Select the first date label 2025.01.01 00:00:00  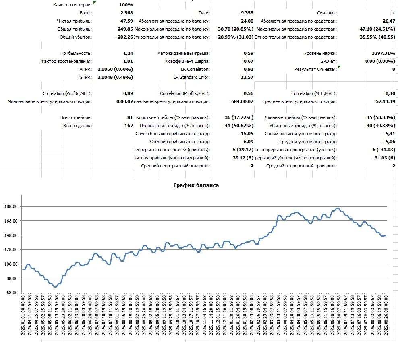click(23, 315)
